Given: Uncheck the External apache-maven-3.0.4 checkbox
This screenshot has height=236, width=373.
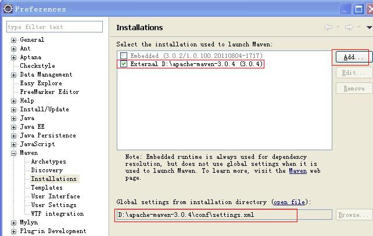Looking at the screenshot, I should tap(124, 64).
